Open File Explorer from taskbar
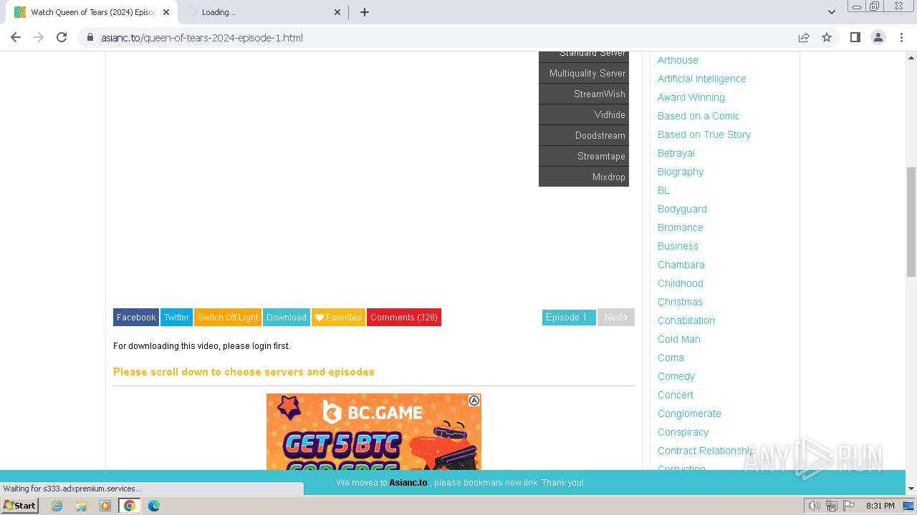The height and width of the screenshot is (515, 917). 81,506
